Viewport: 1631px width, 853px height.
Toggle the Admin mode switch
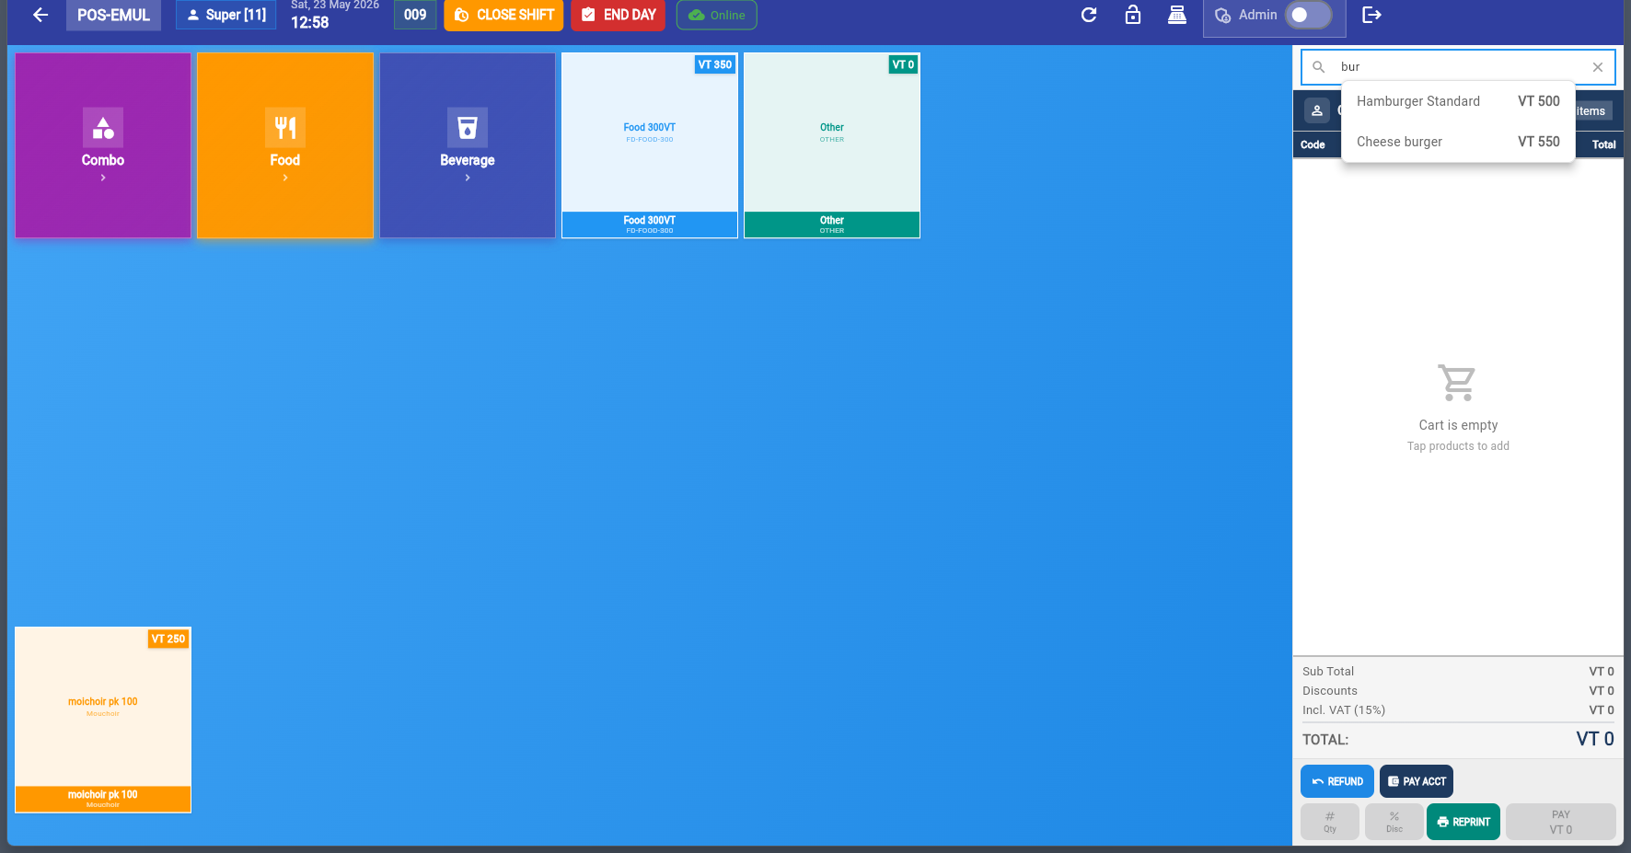pos(1308,15)
